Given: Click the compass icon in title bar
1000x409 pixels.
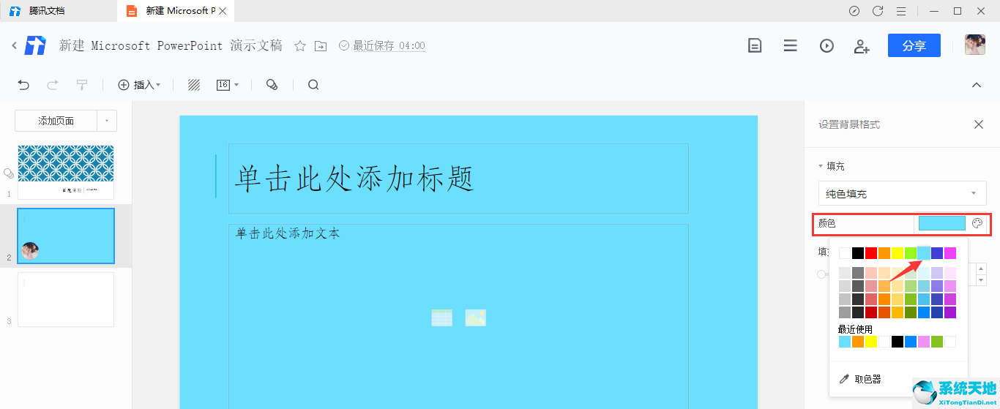Looking at the screenshot, I should coord(854,11).
